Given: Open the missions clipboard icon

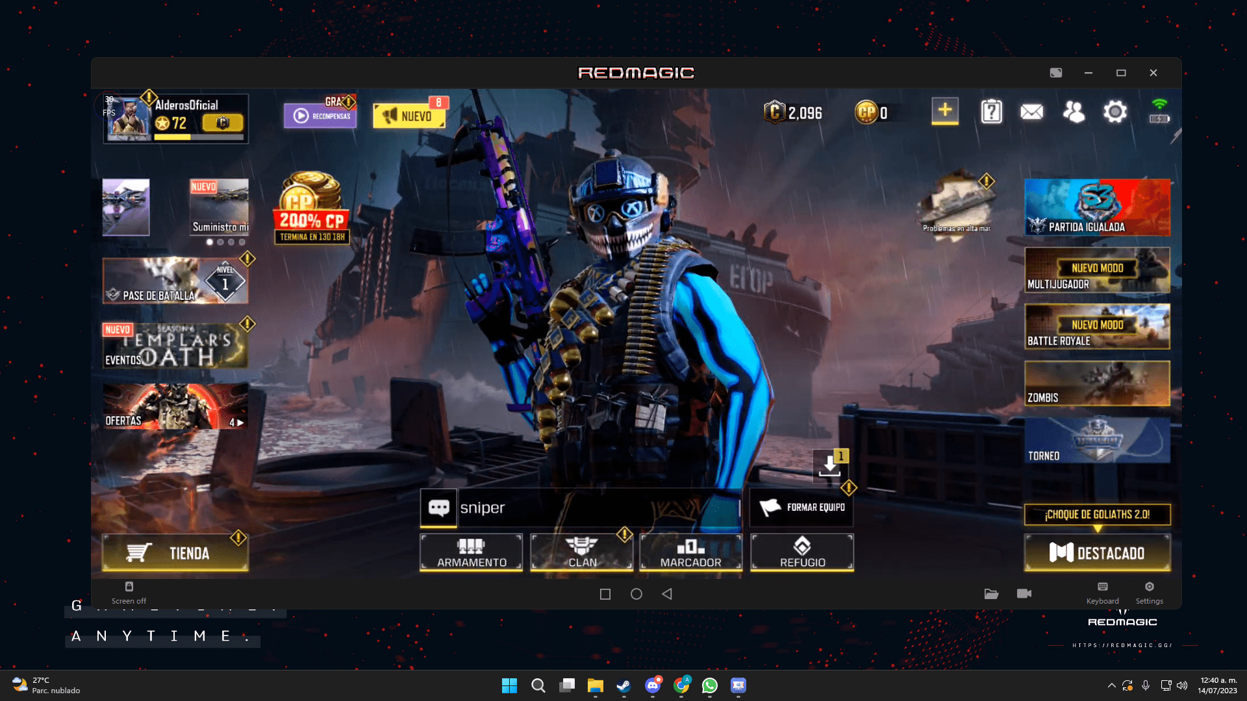Looking at the screenshot, I should click(x=991, y=112).
